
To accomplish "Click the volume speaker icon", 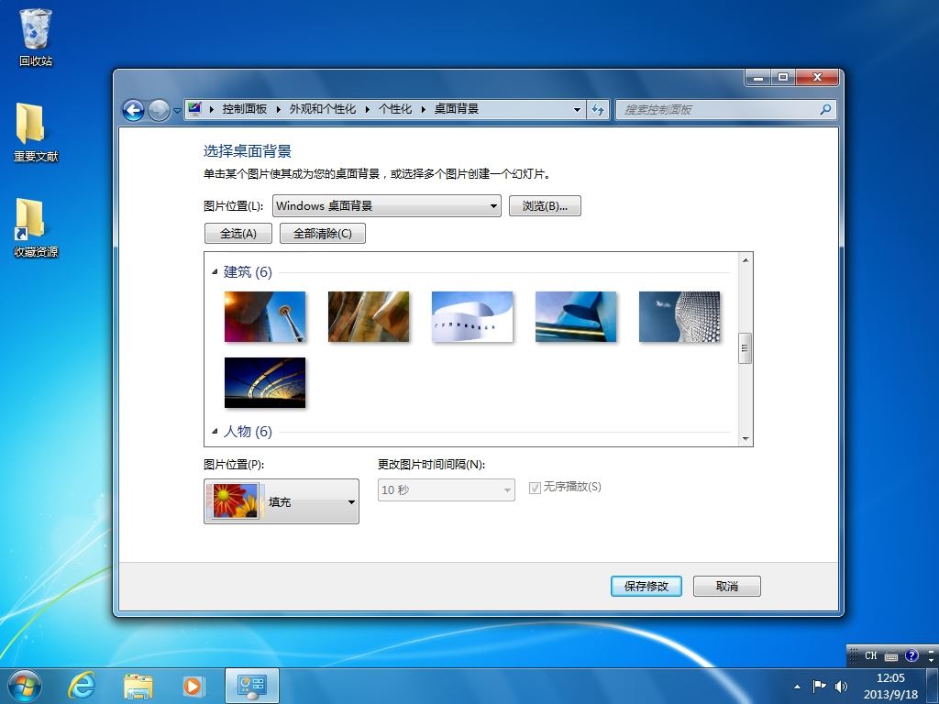I will tap(841, 686).
